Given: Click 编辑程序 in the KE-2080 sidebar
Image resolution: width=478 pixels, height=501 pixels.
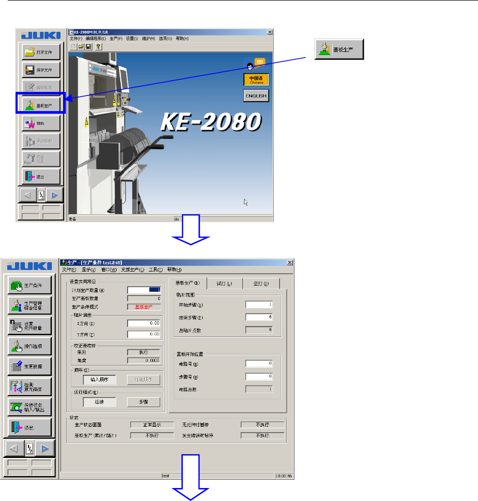Looking at the screenshot, I should point(41,87).
